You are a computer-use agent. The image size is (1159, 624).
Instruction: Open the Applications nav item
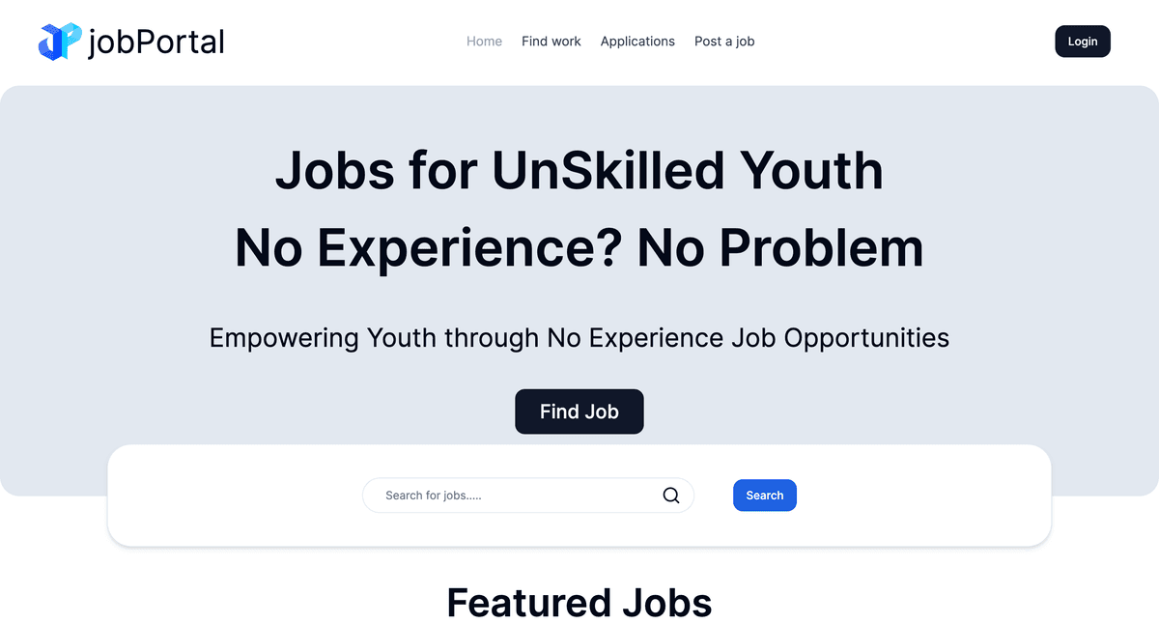pyautogui.click(x=637, y=42)
